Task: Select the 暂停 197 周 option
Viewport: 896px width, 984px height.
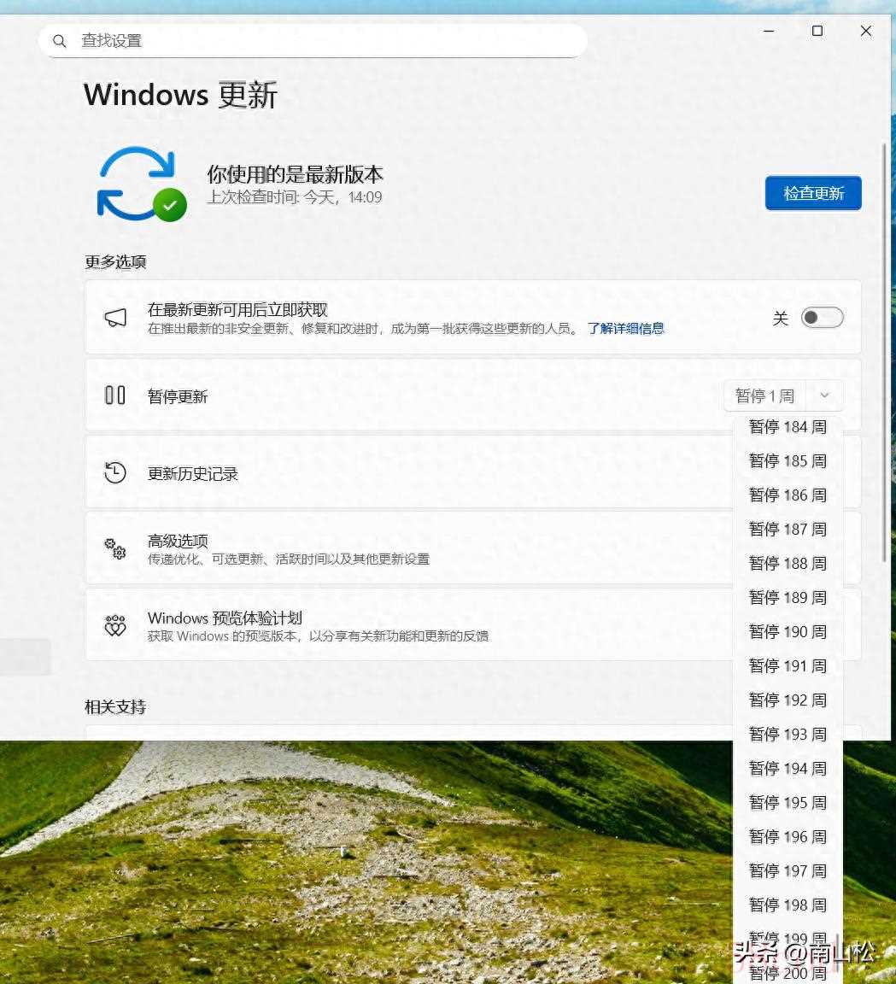Action: click(x=788, y=871)
